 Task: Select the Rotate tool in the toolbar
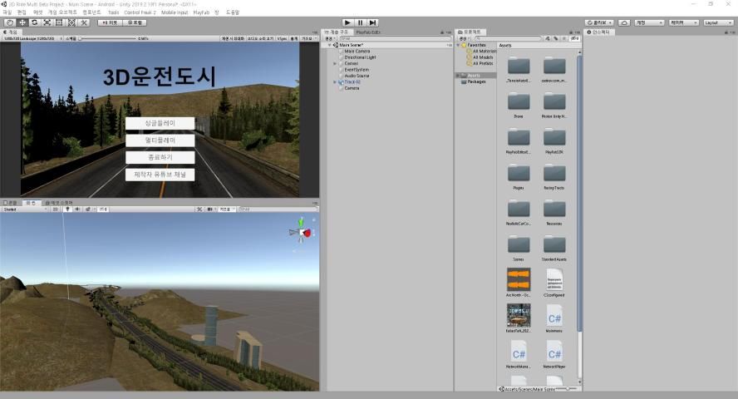click(x=33, y=22)
